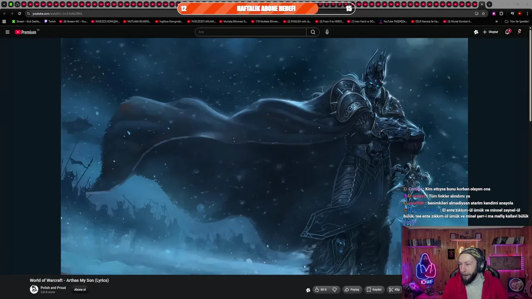Open the Chrome three-dot menu
Viewport: 532px width, 299px height.
527,13
